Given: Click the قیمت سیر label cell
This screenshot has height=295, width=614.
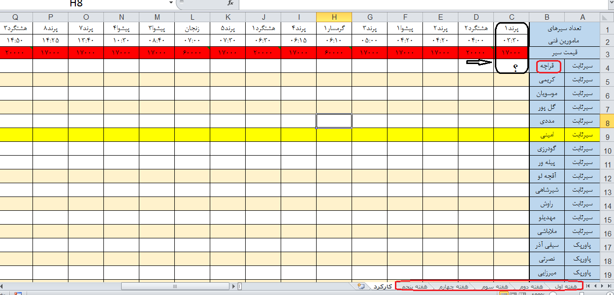Looking at the screenshot, I should [x=565, y=53].
